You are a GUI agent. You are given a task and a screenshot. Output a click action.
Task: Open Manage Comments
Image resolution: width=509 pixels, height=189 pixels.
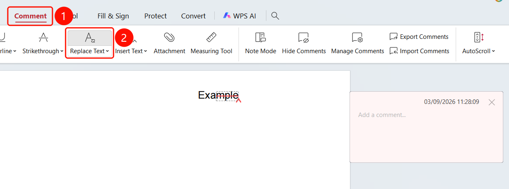click(357, 43)
